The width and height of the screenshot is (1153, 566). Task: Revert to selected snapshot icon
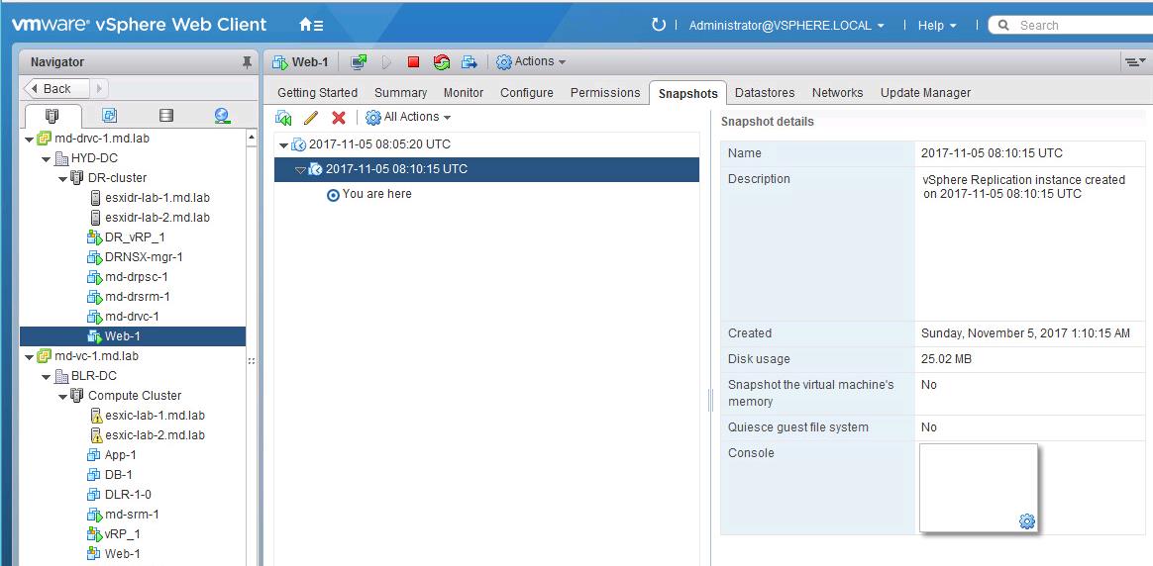(284, 118)
